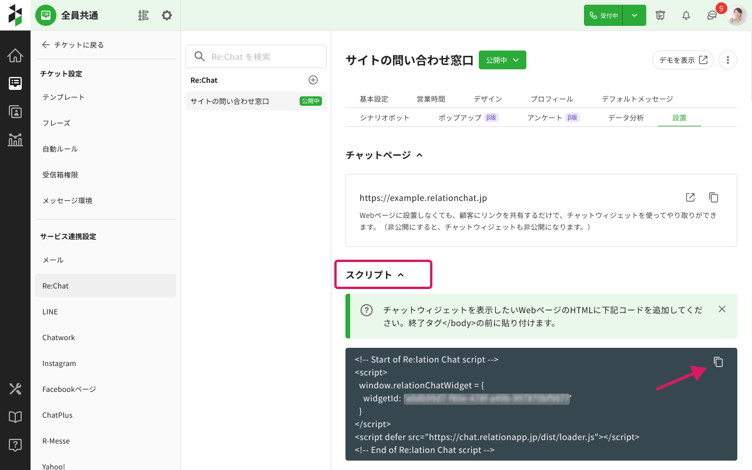Switch to the データ分析 tab
This screenshot has height=470, width=752.
(626, 117)
